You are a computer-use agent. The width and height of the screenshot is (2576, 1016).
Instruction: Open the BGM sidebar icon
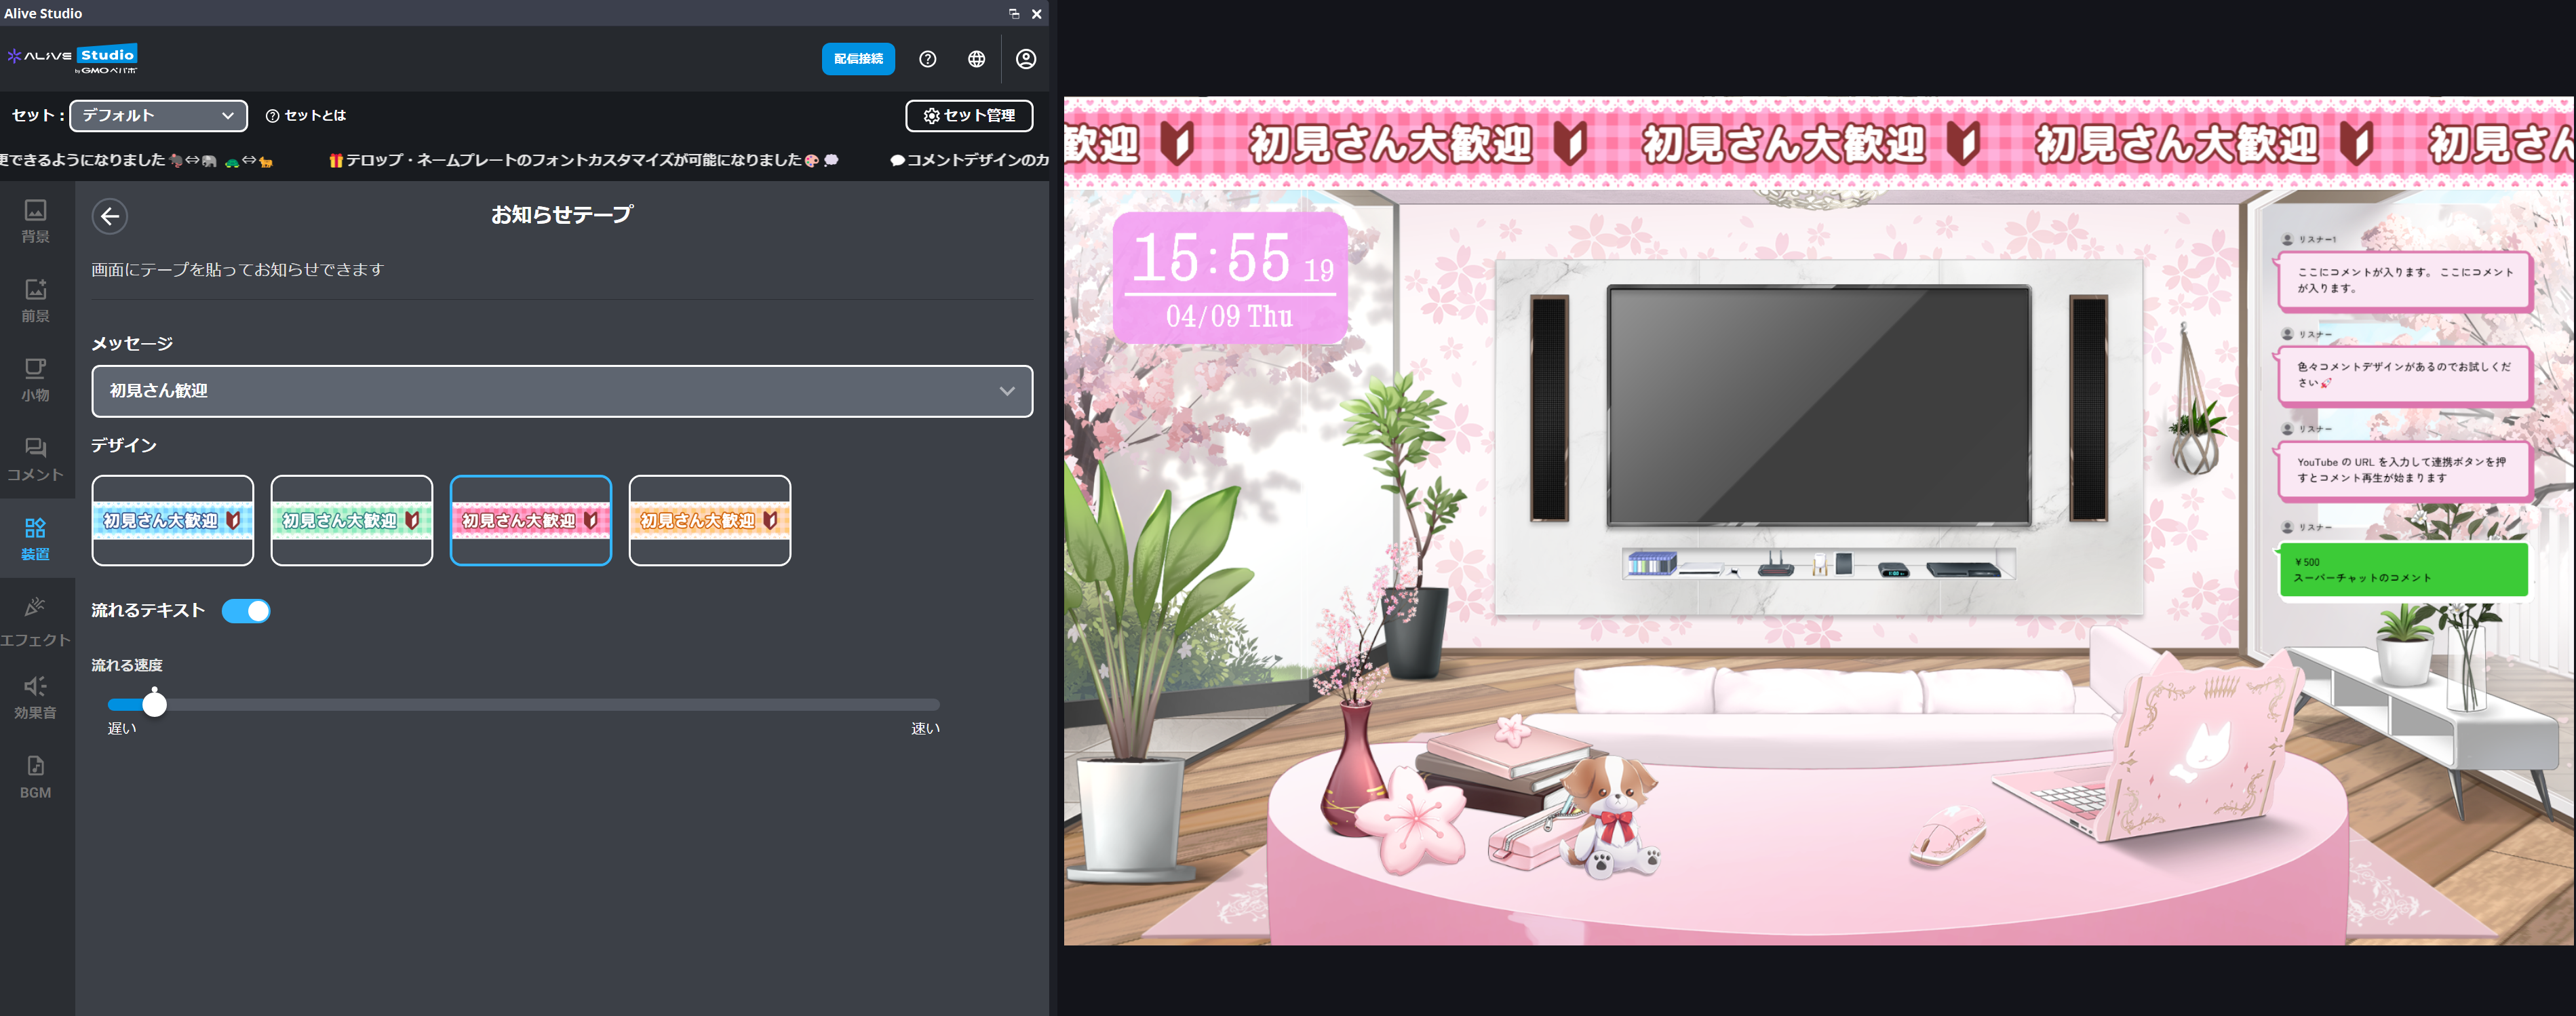[x=35, y=777]
